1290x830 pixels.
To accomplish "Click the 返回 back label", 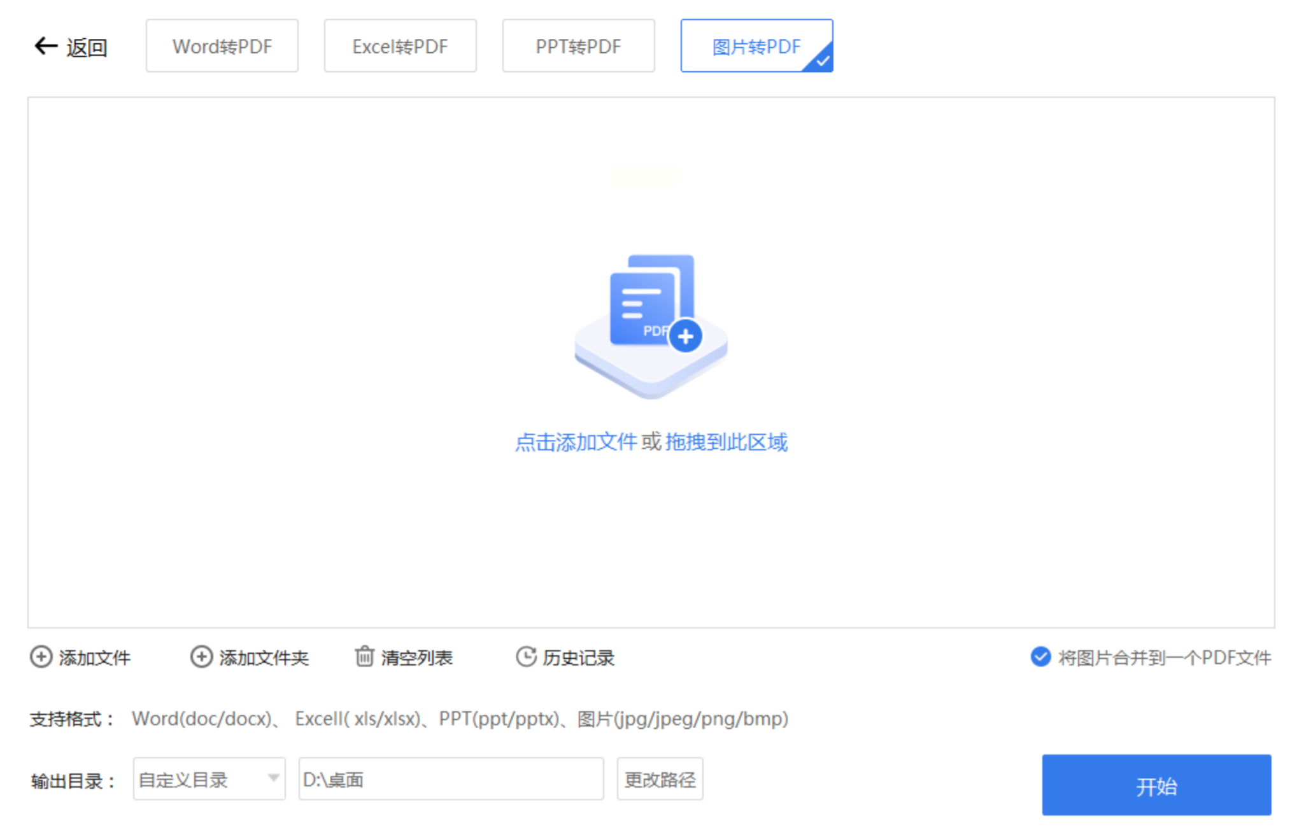I will pos(87,48).
